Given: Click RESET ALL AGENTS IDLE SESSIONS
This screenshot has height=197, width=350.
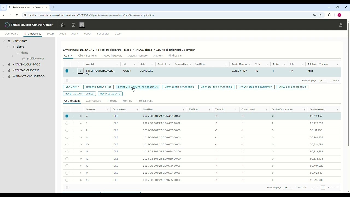Looking at the screenshot, I should [138, 87].
